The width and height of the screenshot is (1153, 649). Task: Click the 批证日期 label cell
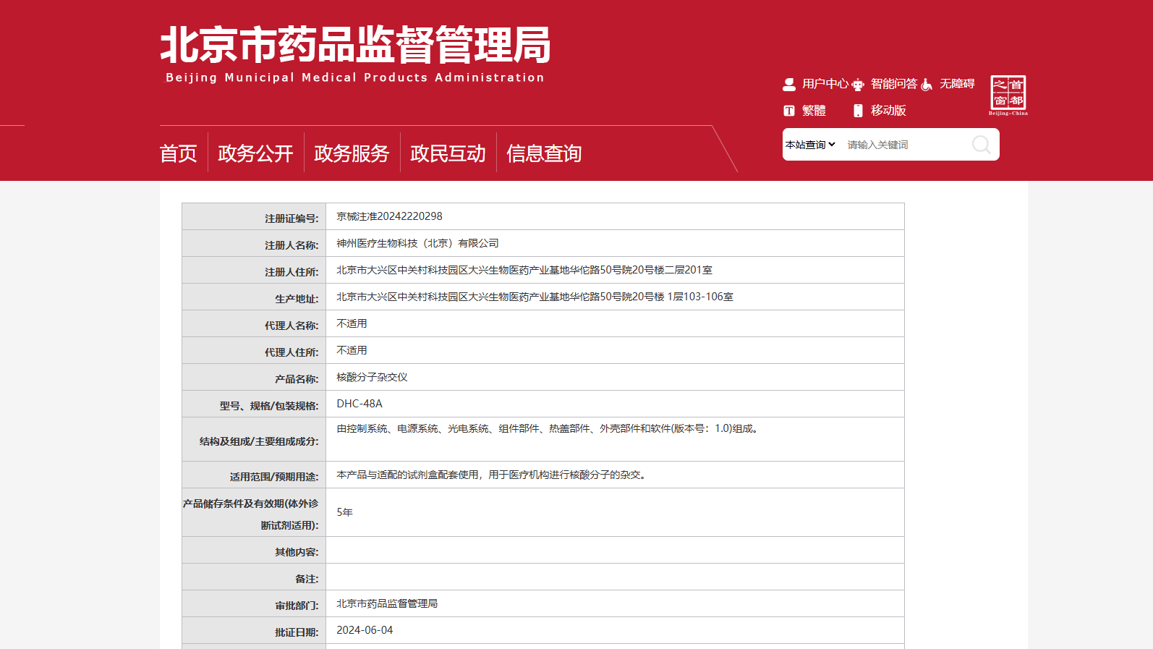pos(254,630)
